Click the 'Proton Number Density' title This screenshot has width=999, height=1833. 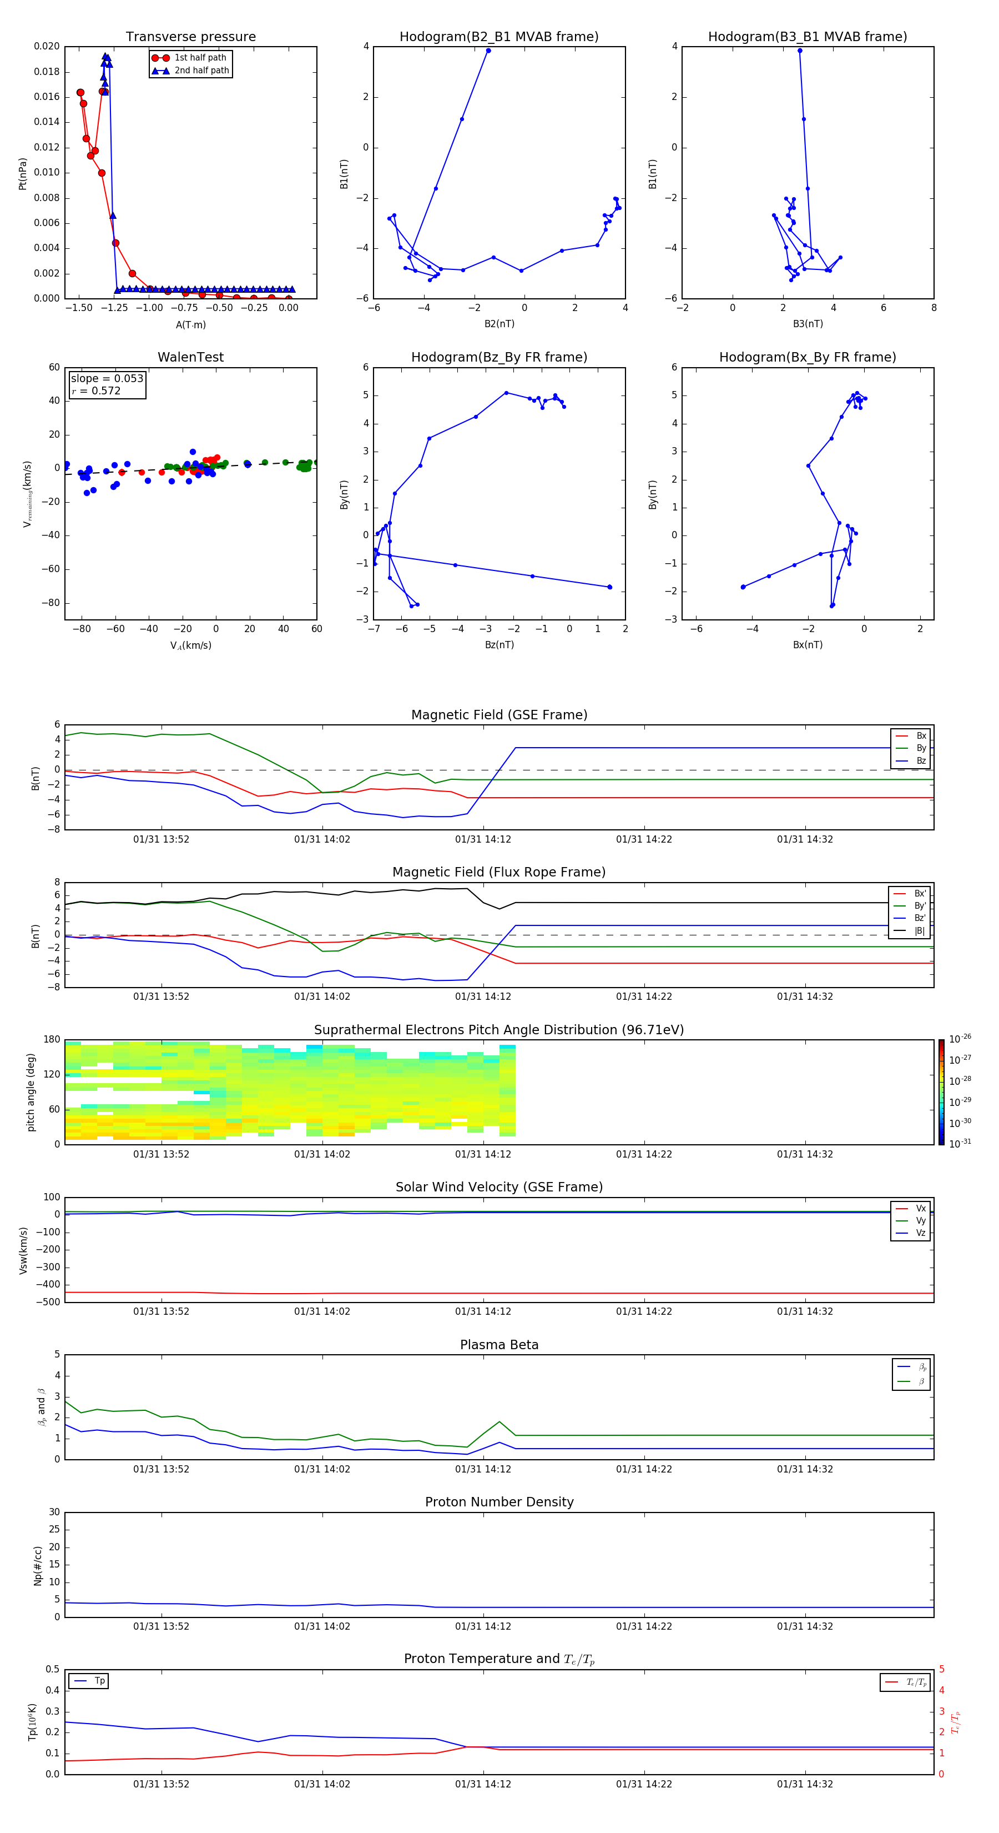pos(499,1502)
